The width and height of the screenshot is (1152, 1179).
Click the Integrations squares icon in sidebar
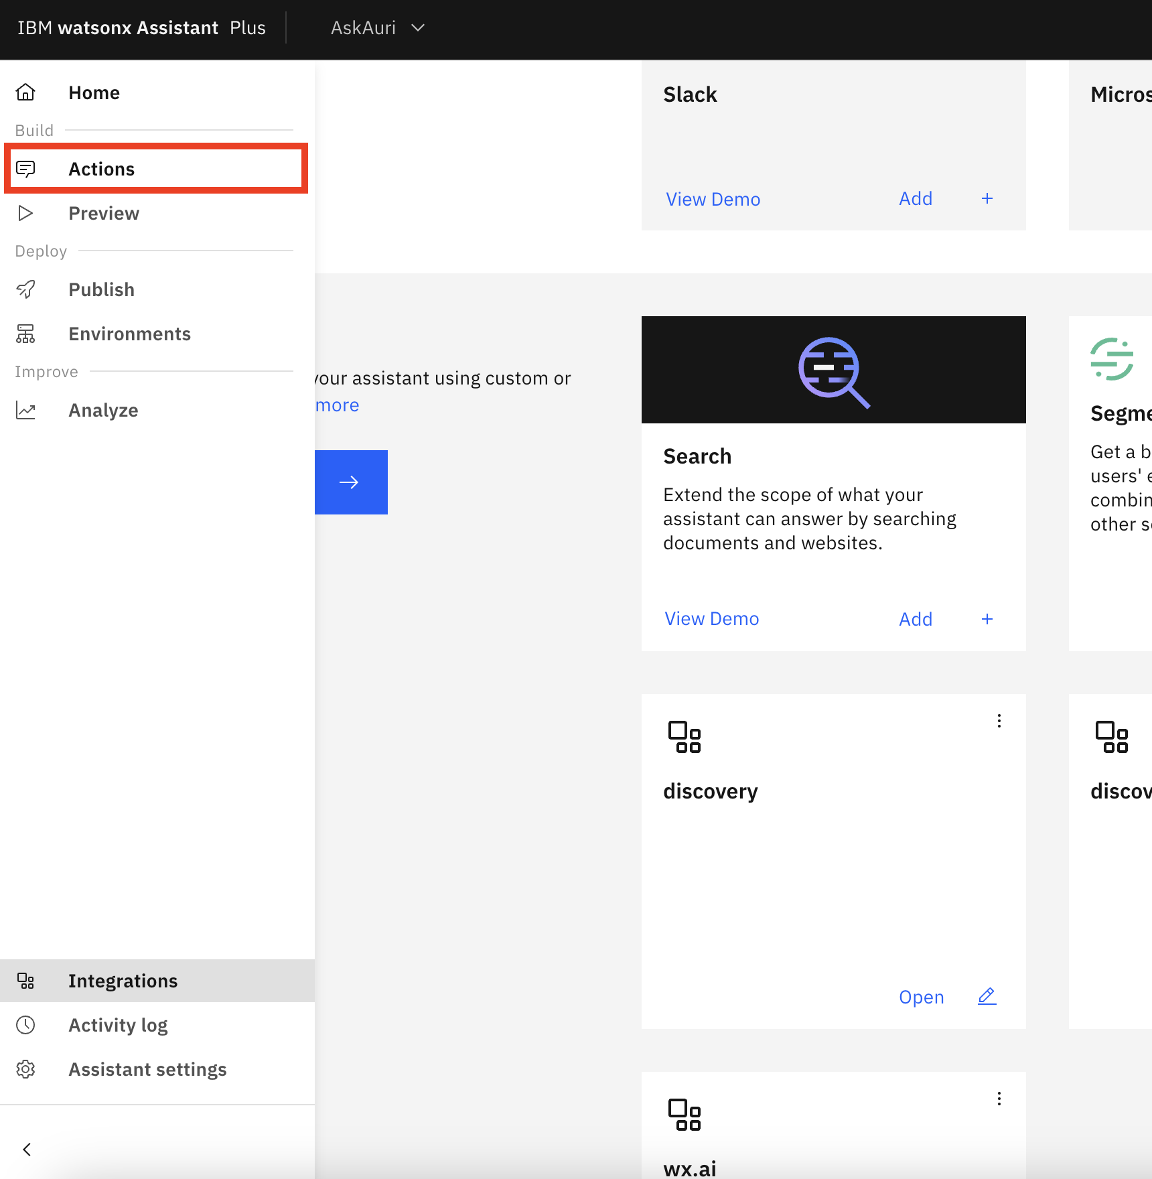click(25, 981)
